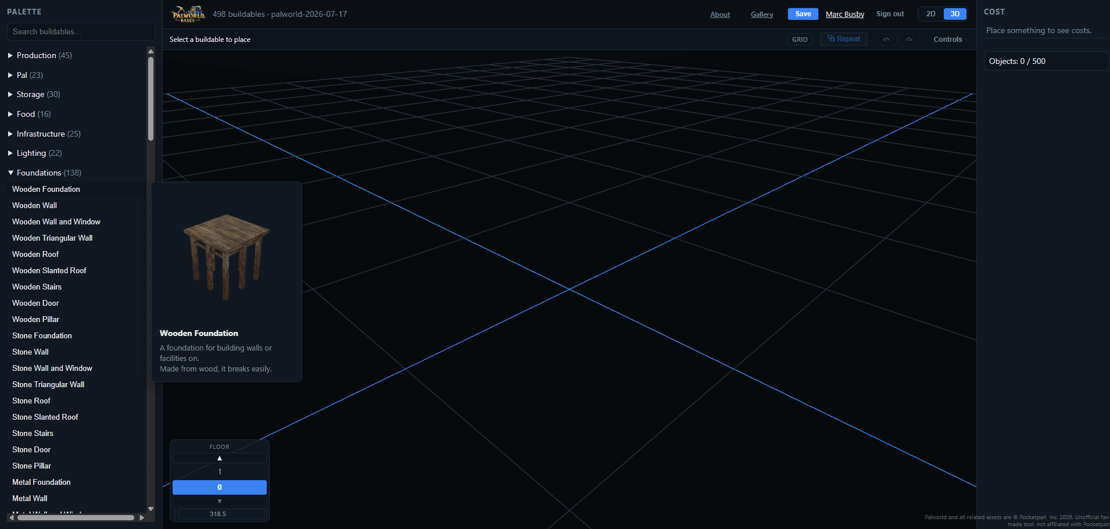Select Metal Wall buildable
The width and height of the screenshot is (1110, 529).
tap(30, 498)
